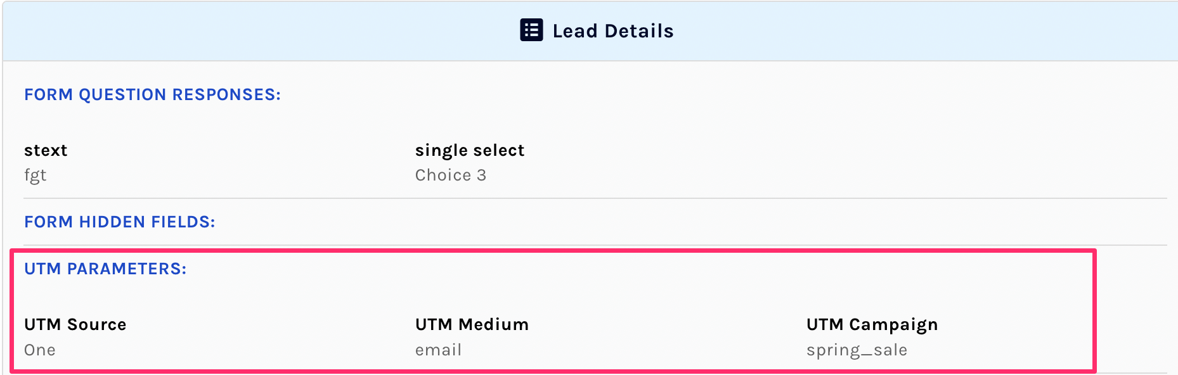This screenshot has width=1178, height=375.
Task: Select the FORM QUESTION RESPONSES heading
Action: tap(152, 94)
